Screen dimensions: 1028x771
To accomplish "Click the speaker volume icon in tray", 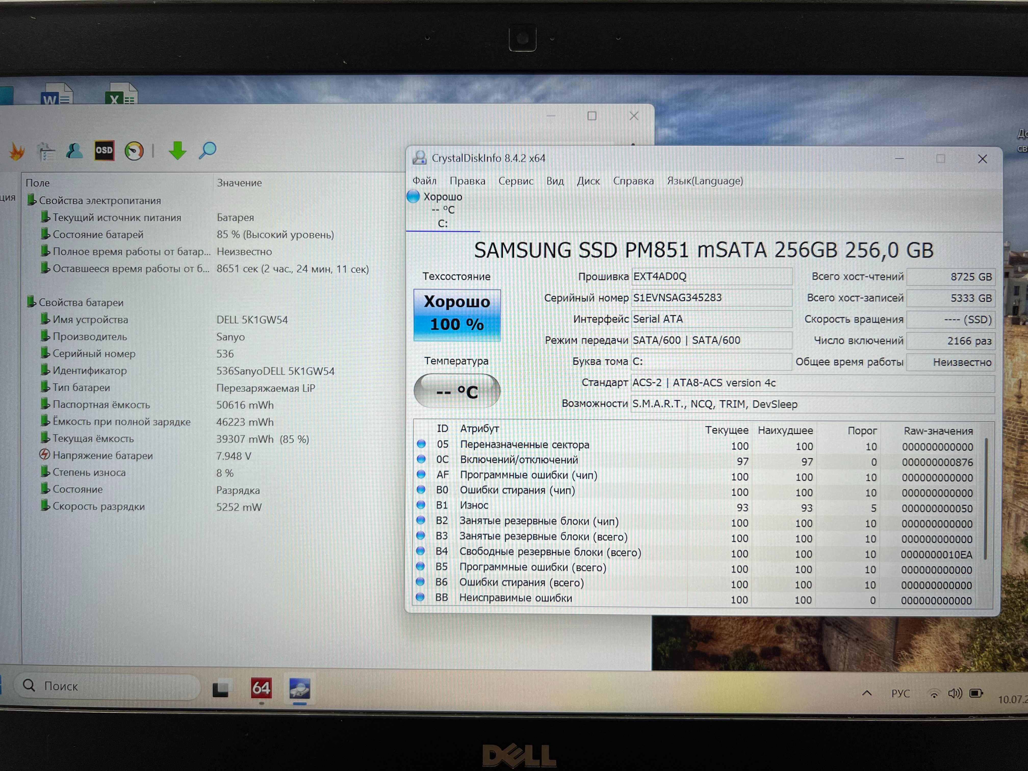I will [x=955, y=694].
